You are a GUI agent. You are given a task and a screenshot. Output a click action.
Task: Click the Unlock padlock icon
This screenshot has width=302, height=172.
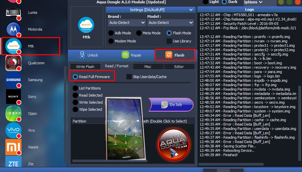click(82, 55)
